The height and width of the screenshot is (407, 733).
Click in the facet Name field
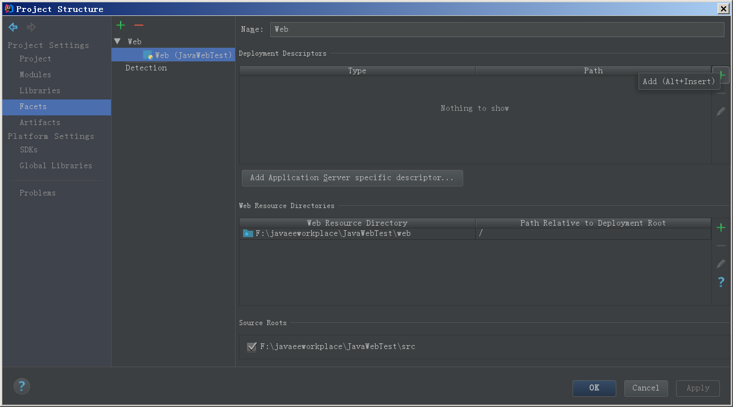[497, 30]
